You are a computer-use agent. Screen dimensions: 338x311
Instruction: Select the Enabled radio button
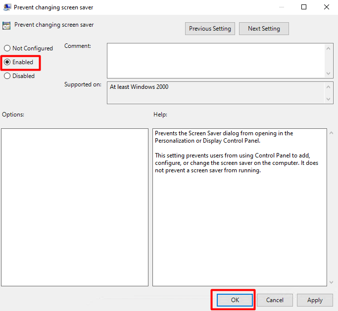coord(7,62)
